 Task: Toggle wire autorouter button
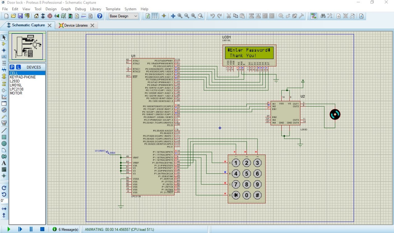pyautogui.click(x=313, y=16)
